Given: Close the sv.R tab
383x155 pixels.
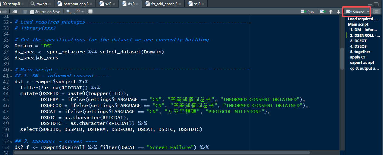Looking at the screenshot, I should click(x=115, y=4).
